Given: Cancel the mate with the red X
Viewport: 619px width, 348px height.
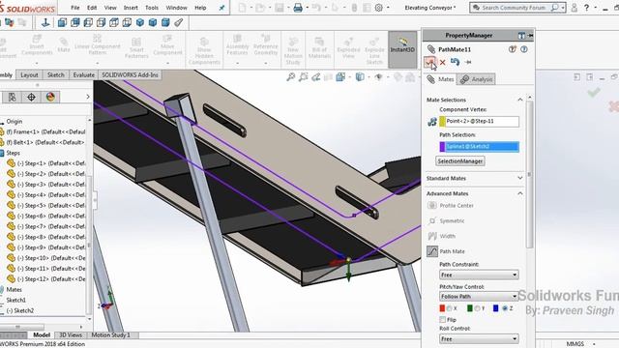Looking at the screenshot, I should pyautogui.click(x=443, y=62).
